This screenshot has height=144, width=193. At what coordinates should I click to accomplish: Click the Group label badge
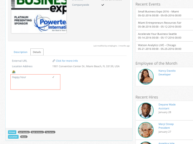12,132
